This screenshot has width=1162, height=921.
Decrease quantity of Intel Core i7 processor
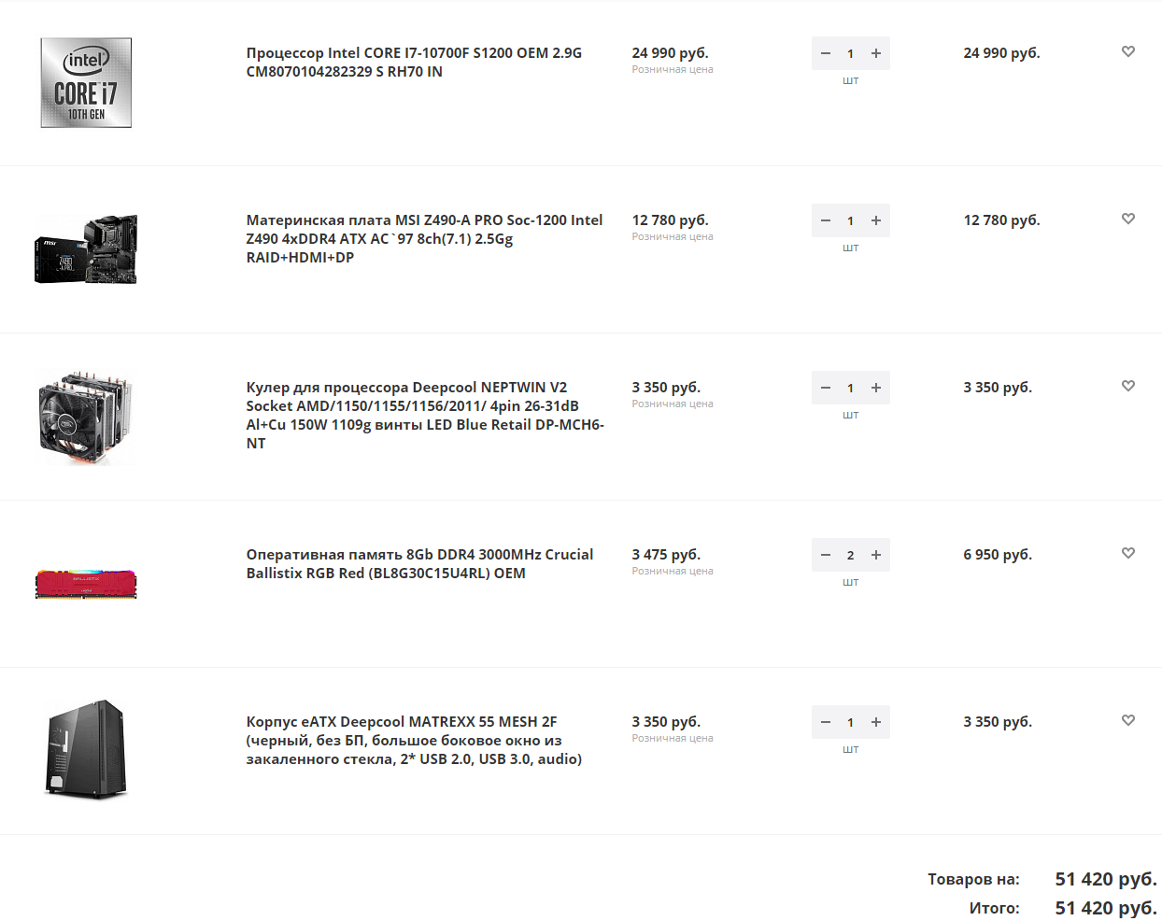click(826, 53)
